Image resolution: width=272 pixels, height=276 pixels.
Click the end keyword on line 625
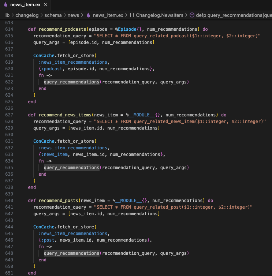(x=32, y=102)
